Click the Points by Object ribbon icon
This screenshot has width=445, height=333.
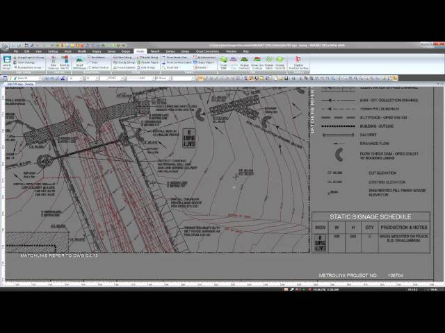click(65, 62)
